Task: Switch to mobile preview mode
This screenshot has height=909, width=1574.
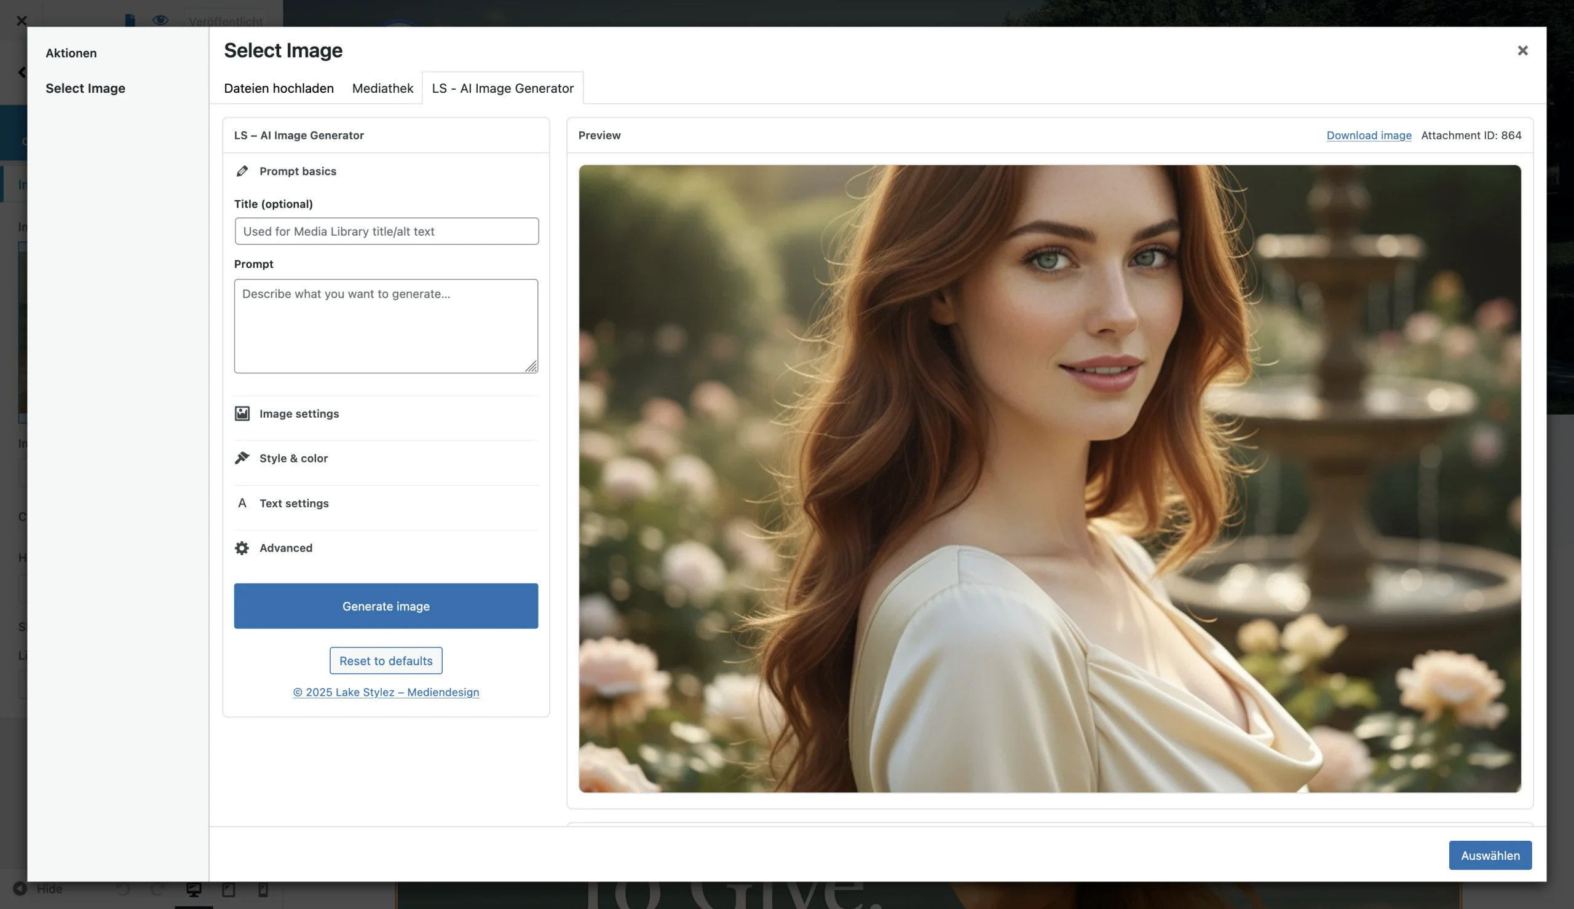Action: [263, 888]
